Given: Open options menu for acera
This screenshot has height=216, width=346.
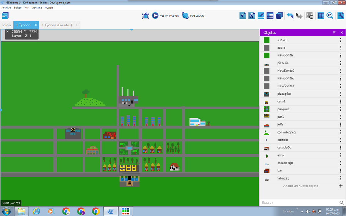Looking at the screenshot, I should point(341,48).
